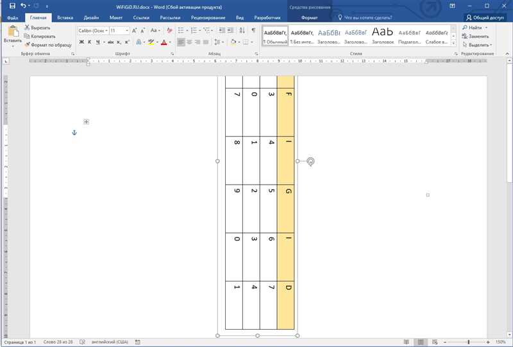Click zoom in plus button

(488, 342)
